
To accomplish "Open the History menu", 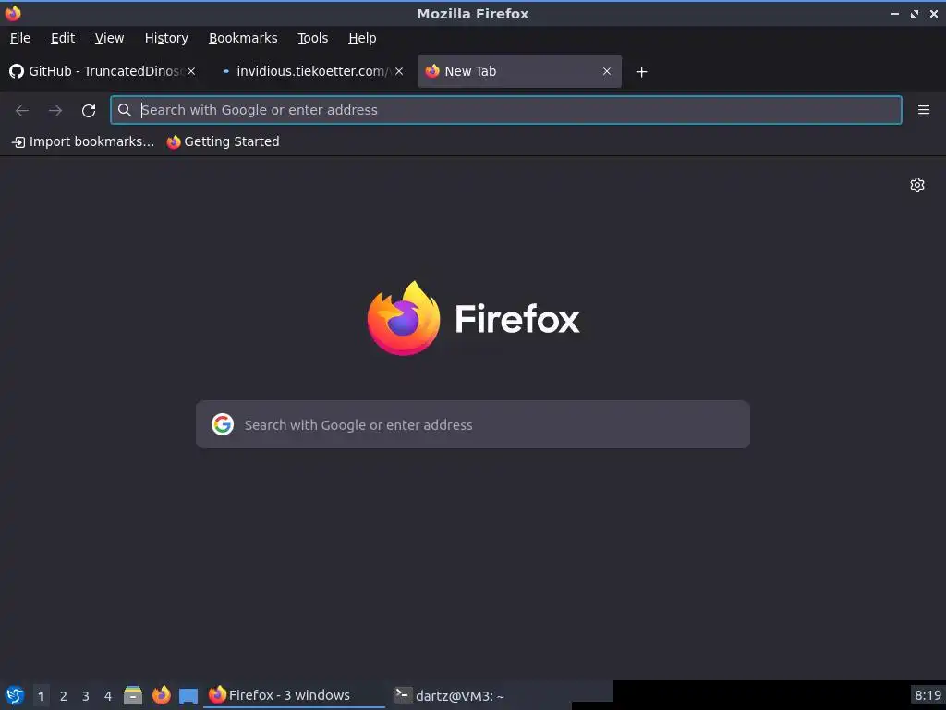I will [166, 38].
